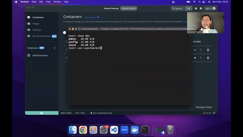Open the Apple menu
Image resolution: width=243 pixels, height=137 pixels.
coord(16,2)
